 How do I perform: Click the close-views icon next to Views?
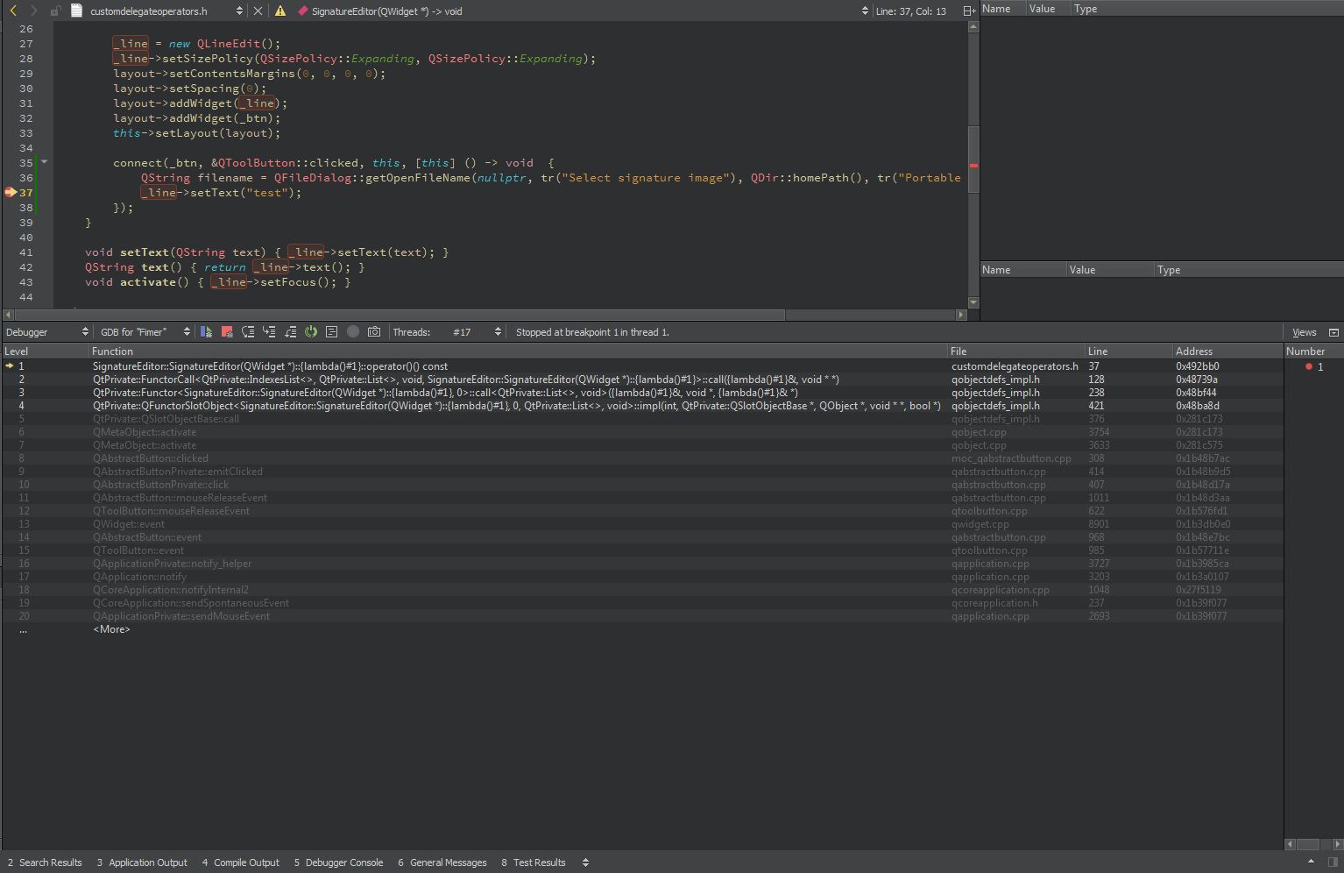click(1333, 332)
